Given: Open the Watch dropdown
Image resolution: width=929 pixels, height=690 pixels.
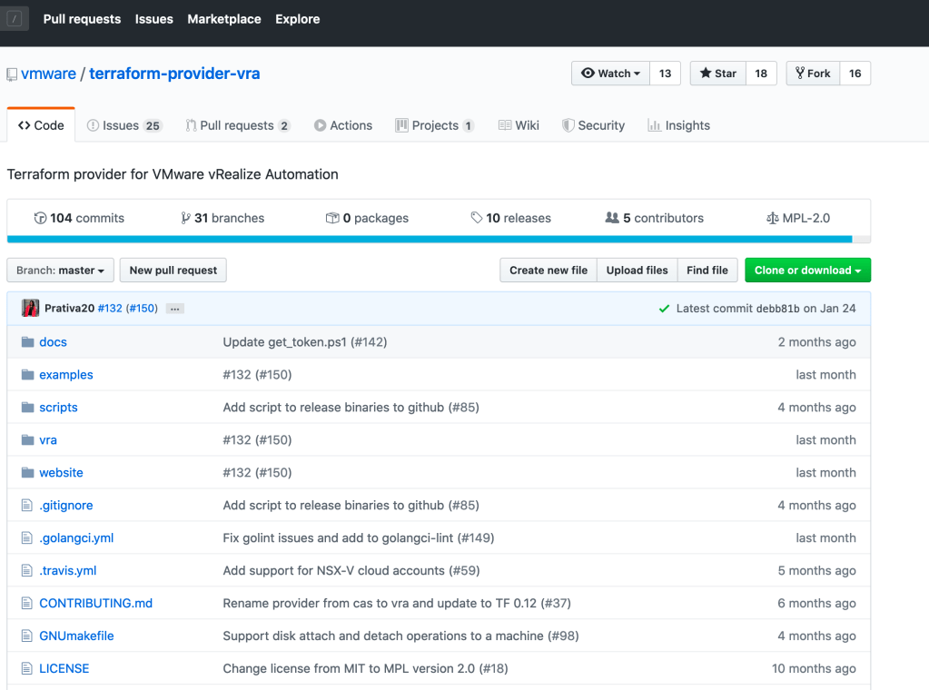Looking at the screenshot, I should pos(611,74).
